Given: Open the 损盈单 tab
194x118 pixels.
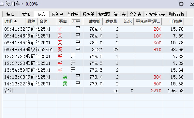Looking at the screenshot, I should click(x=88, y=14).
